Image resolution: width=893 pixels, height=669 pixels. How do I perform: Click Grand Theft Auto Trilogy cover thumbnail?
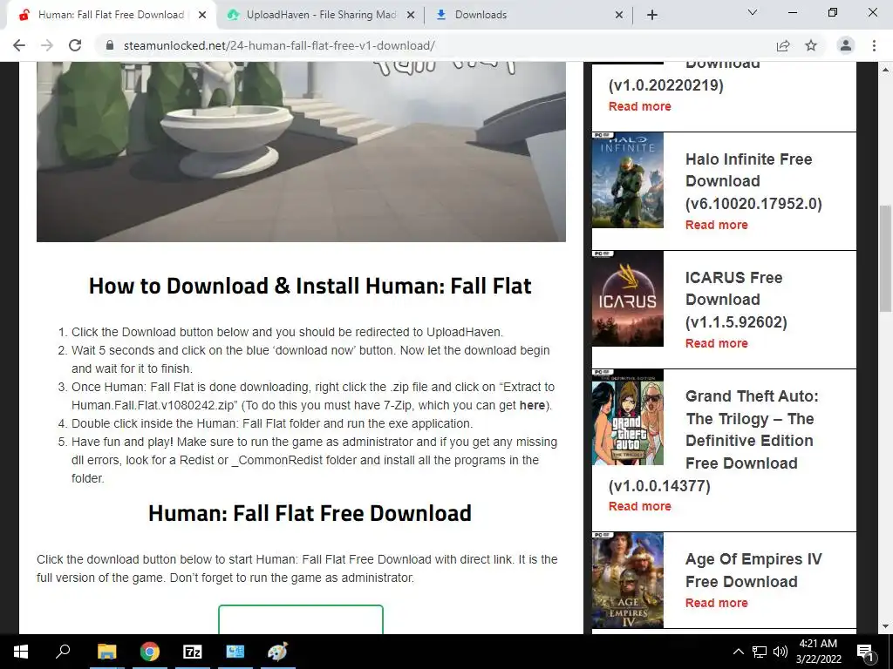click(628, 417)
